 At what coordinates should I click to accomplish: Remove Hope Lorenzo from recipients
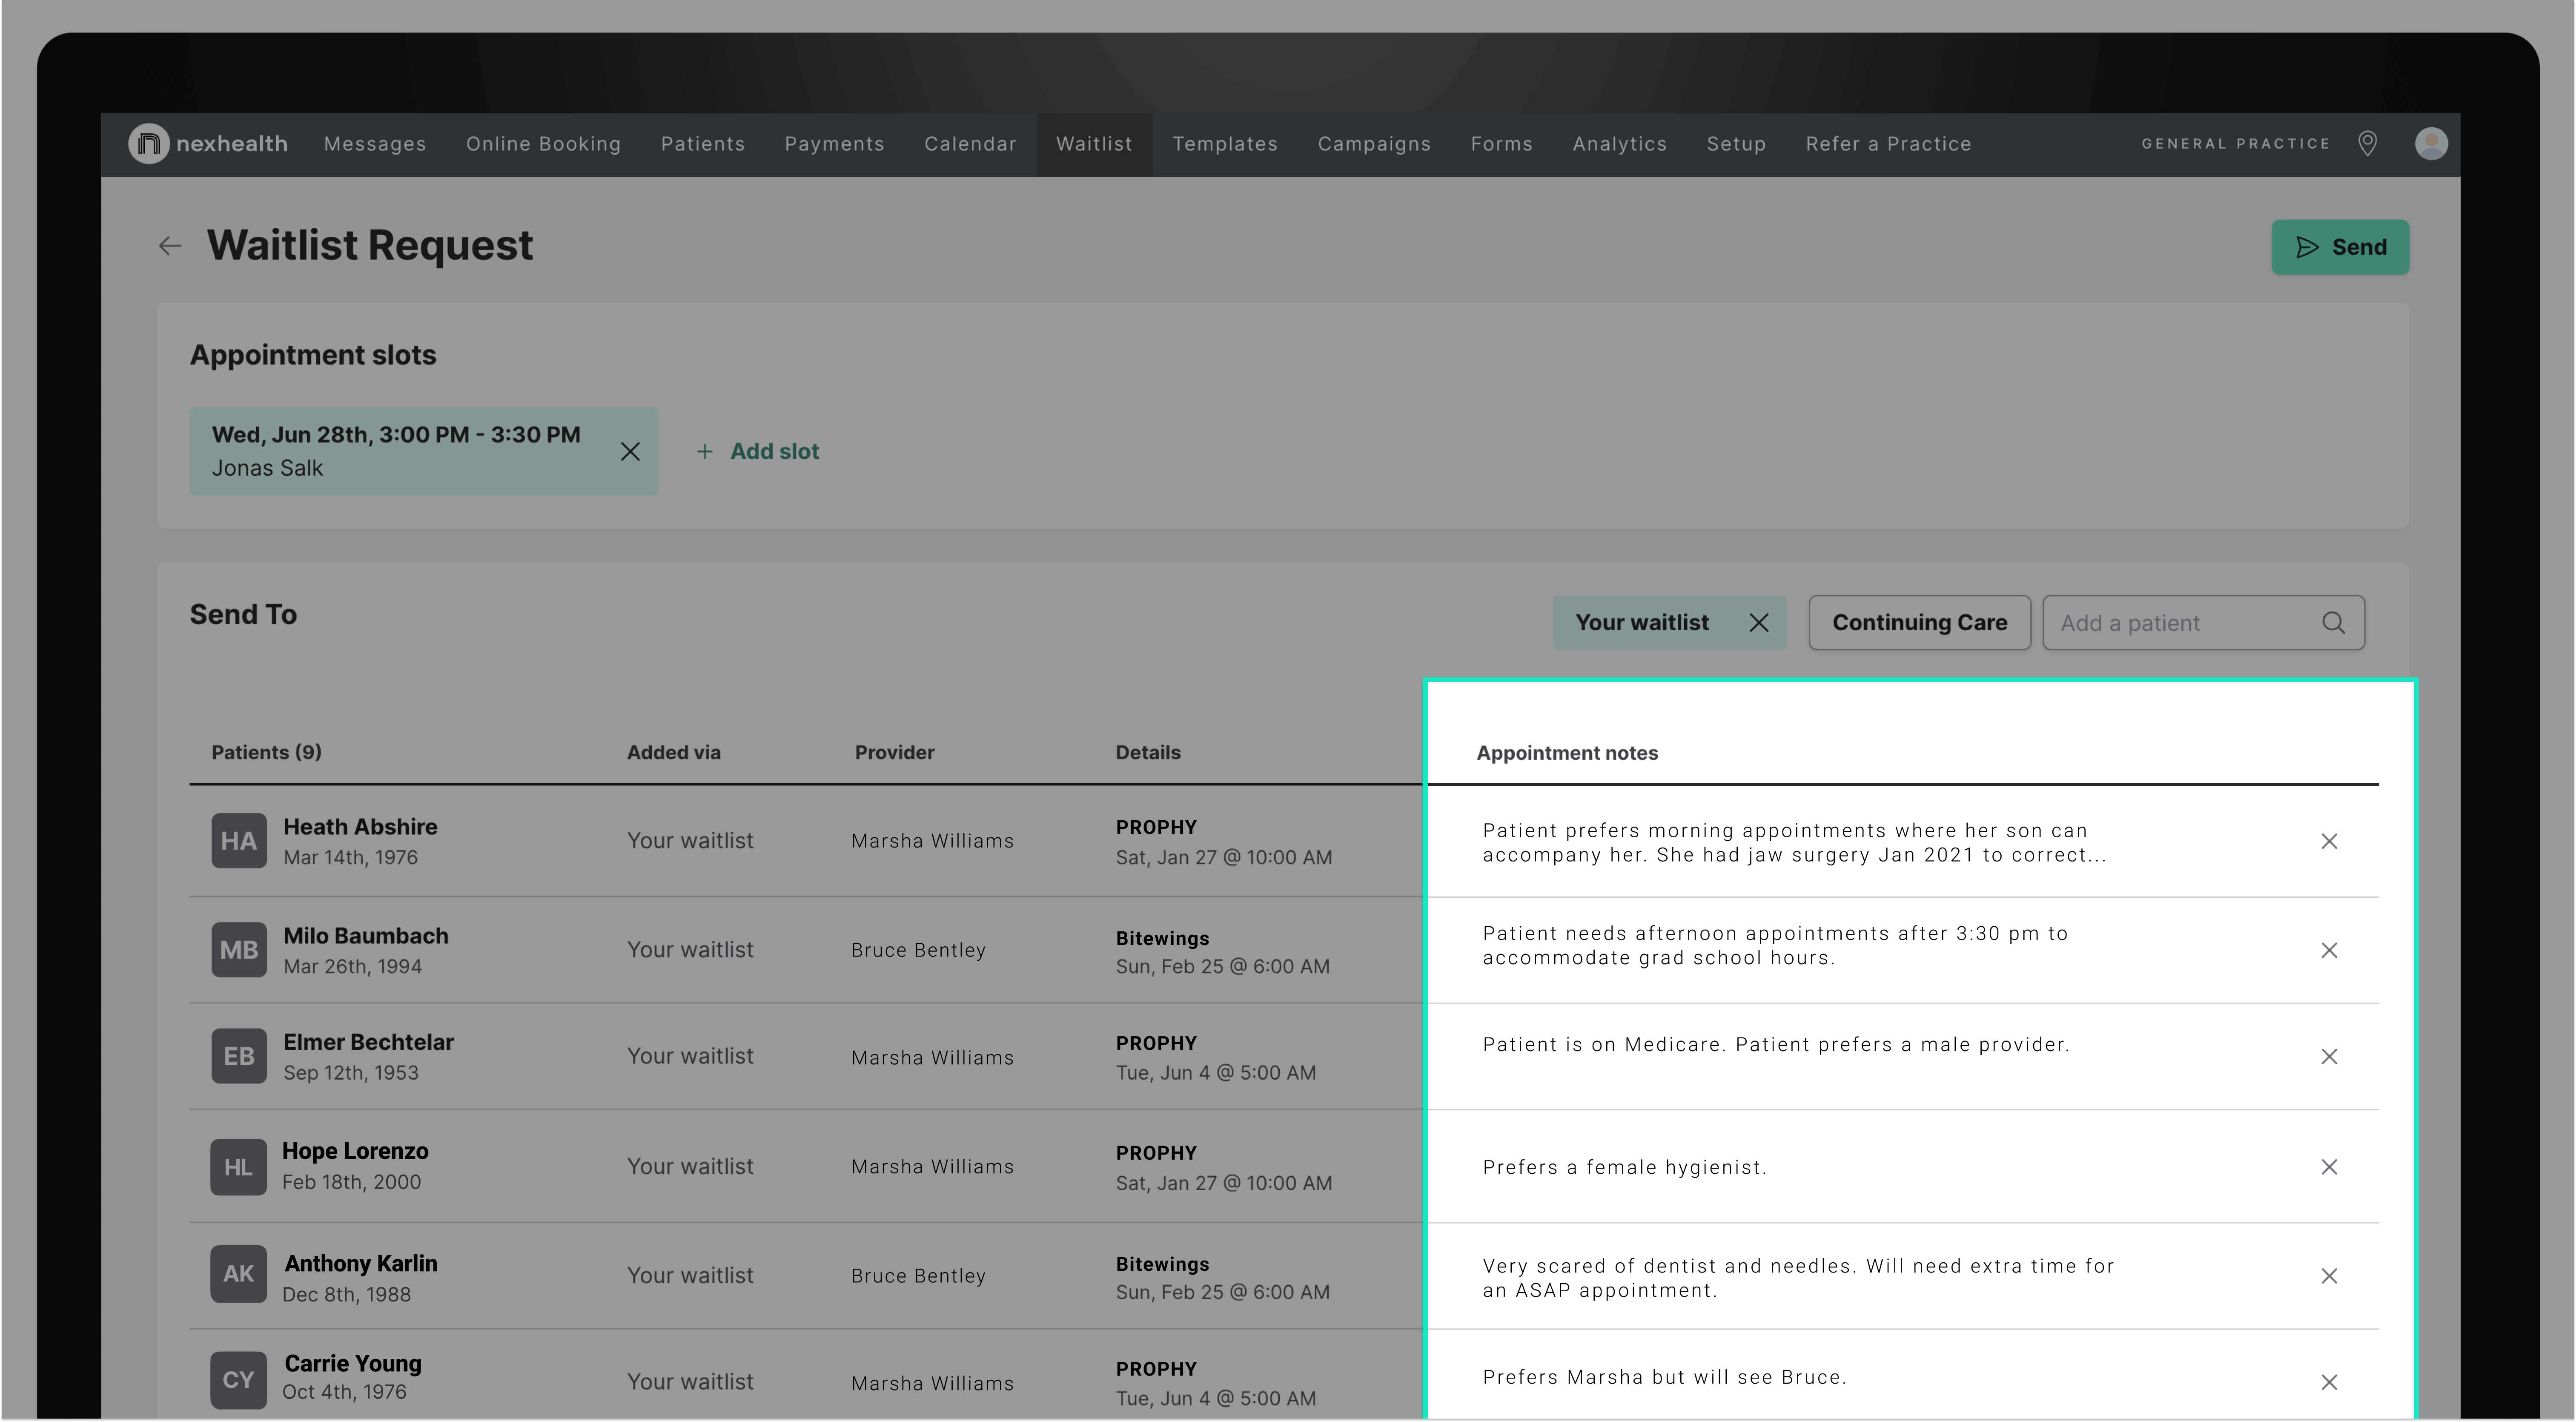2329,1168
